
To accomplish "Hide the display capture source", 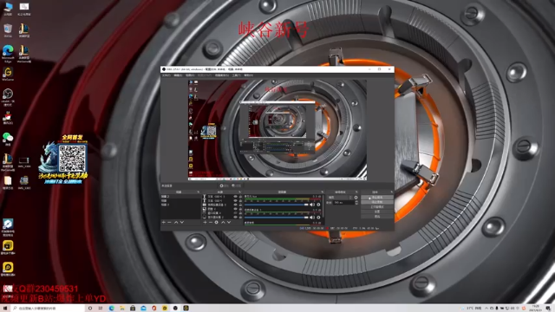I will (235, 217).
